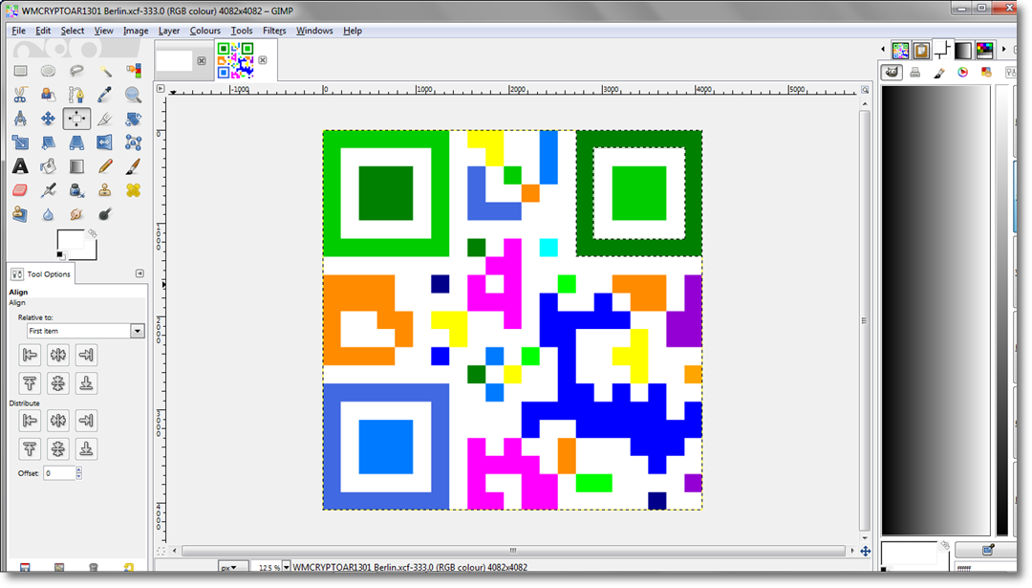Viewport: 1032px width, 588px height.
Task: Select the Blend gradient tool
Action: click(76, 166)
